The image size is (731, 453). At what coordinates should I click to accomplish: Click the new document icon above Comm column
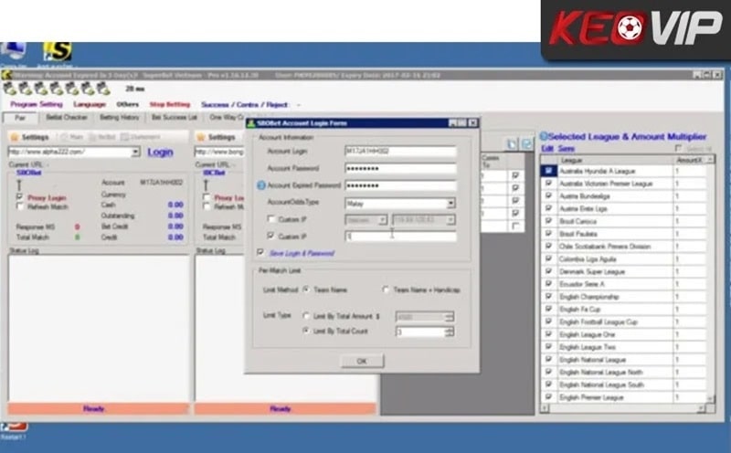click(x=514, y=143)
